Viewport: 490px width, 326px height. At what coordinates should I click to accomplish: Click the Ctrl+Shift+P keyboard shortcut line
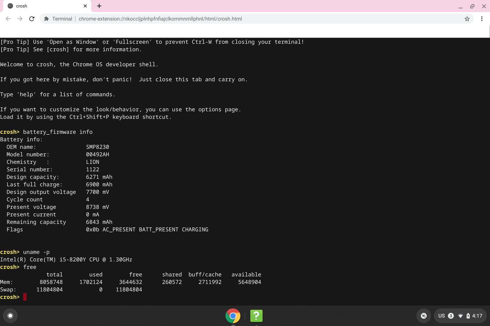click(86, 117)
